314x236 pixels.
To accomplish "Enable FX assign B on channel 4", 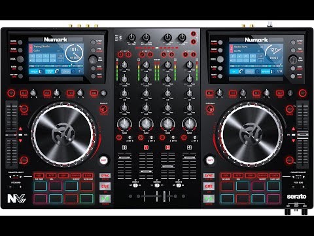I will pyautogui.click(x=194, y=54).
